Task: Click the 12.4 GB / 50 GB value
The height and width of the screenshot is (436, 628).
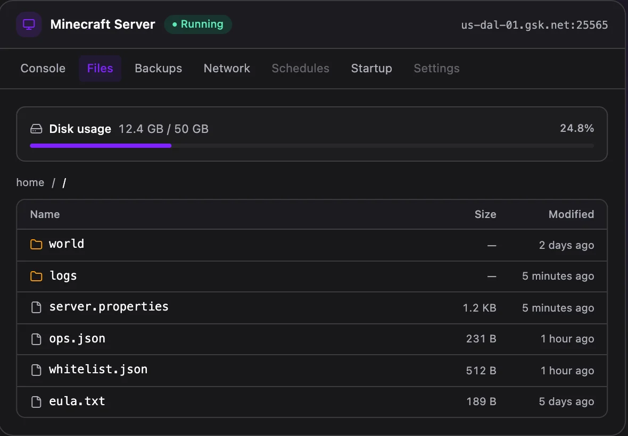Action: [x=163, y=129]
